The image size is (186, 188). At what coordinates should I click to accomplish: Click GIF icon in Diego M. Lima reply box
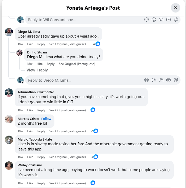[x=168, y=80]
